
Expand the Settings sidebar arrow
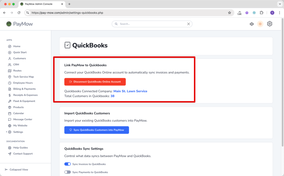pos(7,132)
